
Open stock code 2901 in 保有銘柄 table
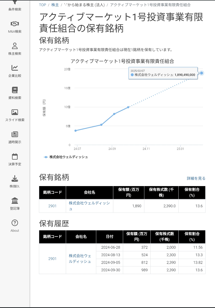tap(52, 206)
